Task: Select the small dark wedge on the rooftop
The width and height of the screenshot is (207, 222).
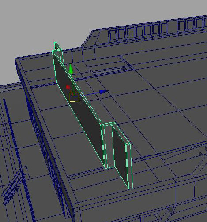Action: (x=124, y=69)
